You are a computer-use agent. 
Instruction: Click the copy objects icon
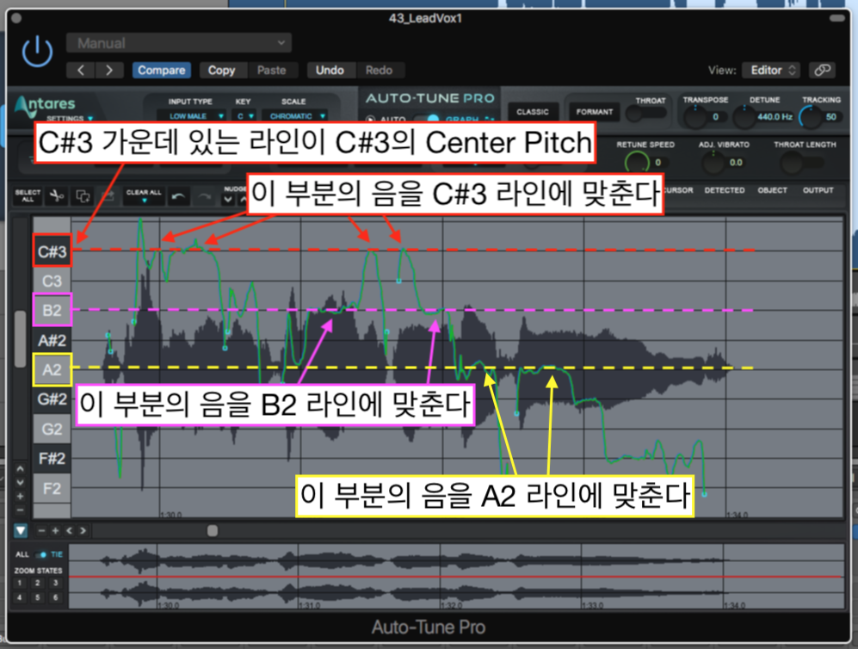point(83,196)
